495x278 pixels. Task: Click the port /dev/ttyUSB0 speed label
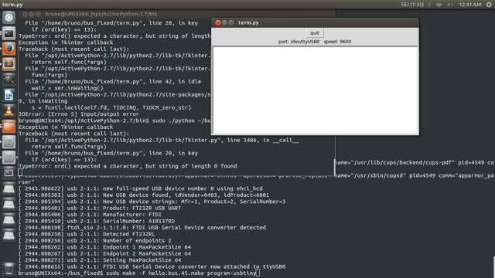(x=315, y=42)
